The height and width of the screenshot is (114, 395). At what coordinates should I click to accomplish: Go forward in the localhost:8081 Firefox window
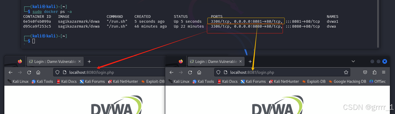coord(181,72)
